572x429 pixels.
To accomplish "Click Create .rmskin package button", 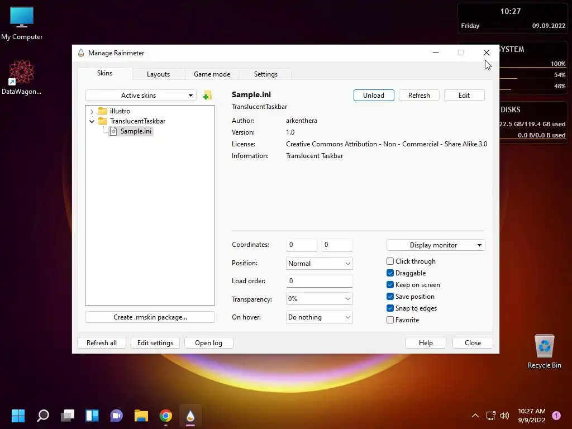I will pyautogui.click(x=150, y=317).
